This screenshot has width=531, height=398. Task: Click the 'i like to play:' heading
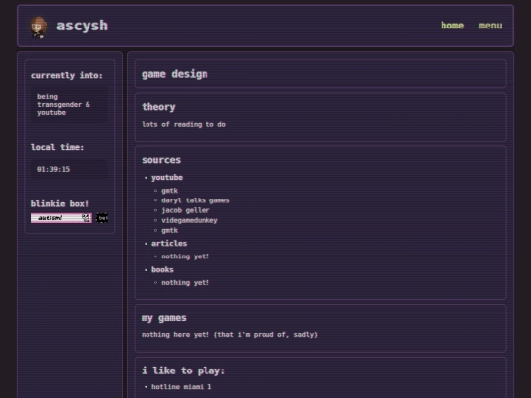[183, 370]
